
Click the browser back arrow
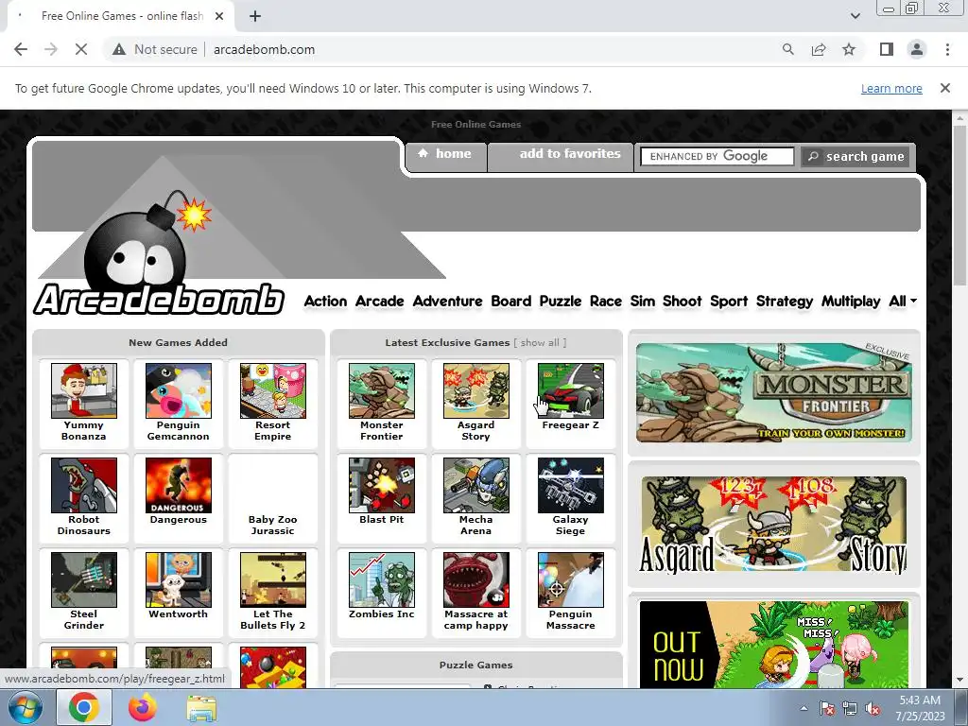pos(21,49)
